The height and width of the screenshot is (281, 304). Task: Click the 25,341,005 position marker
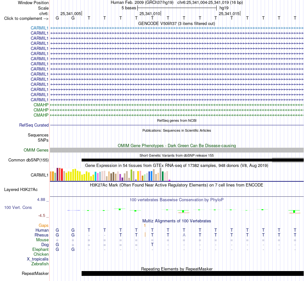click(71, 13)
